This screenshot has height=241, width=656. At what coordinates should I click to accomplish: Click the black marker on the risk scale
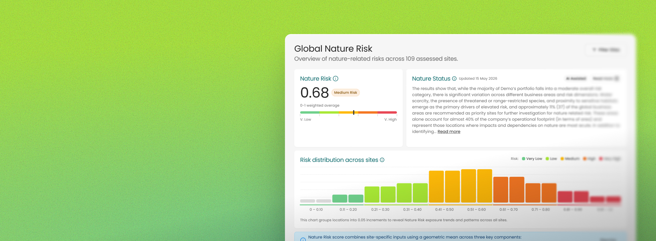tap(354, 113)
